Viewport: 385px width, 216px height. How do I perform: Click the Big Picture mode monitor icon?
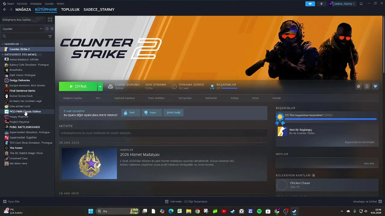(361, 4)
